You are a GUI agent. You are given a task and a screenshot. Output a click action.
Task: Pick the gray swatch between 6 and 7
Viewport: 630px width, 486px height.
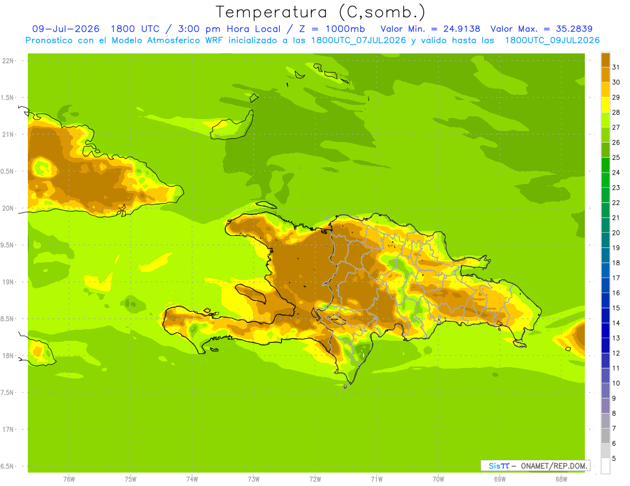(x=605, y=436)
